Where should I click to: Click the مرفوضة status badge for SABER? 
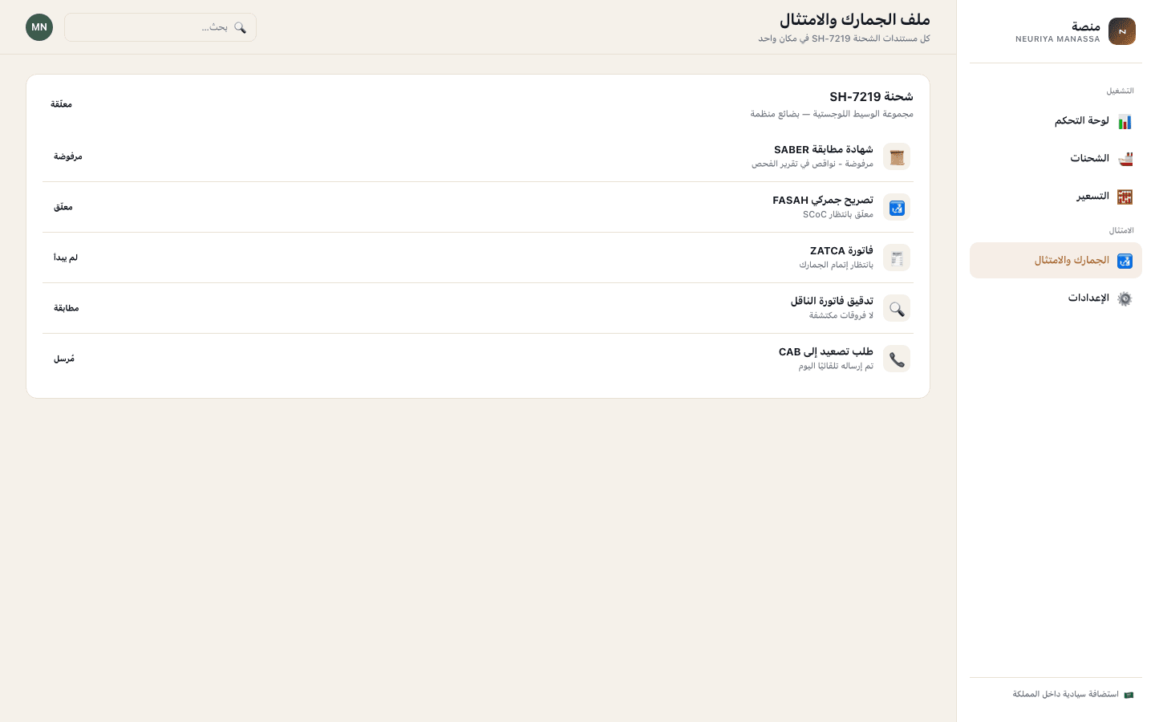(68, 156)
